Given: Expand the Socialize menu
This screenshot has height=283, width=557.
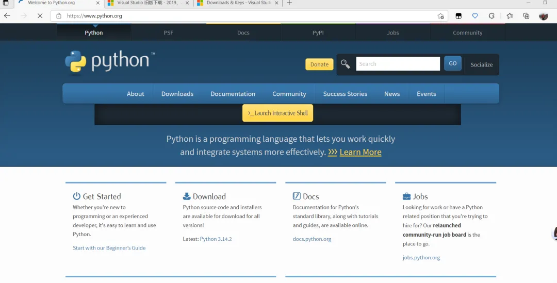Looking at the screenshot, I should coord(481,64).
